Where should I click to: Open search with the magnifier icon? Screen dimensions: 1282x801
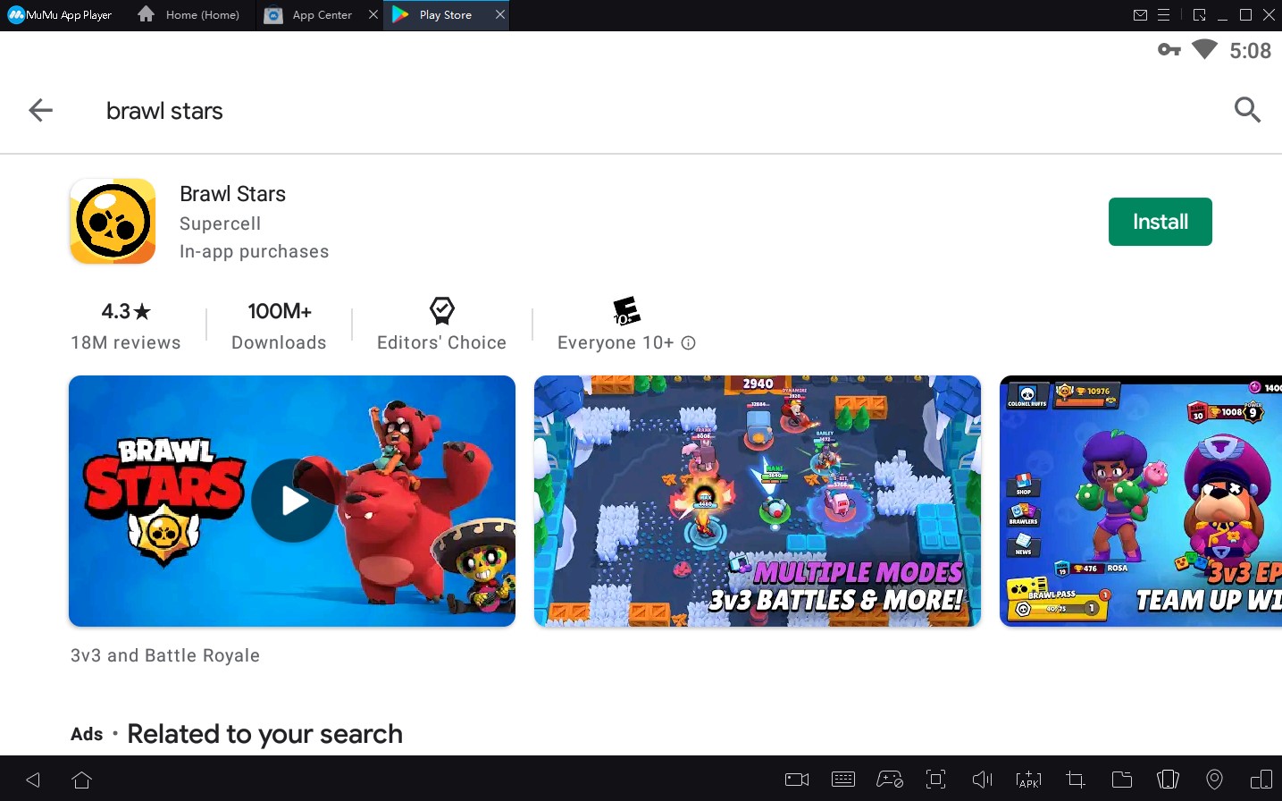pos(1247,110)
